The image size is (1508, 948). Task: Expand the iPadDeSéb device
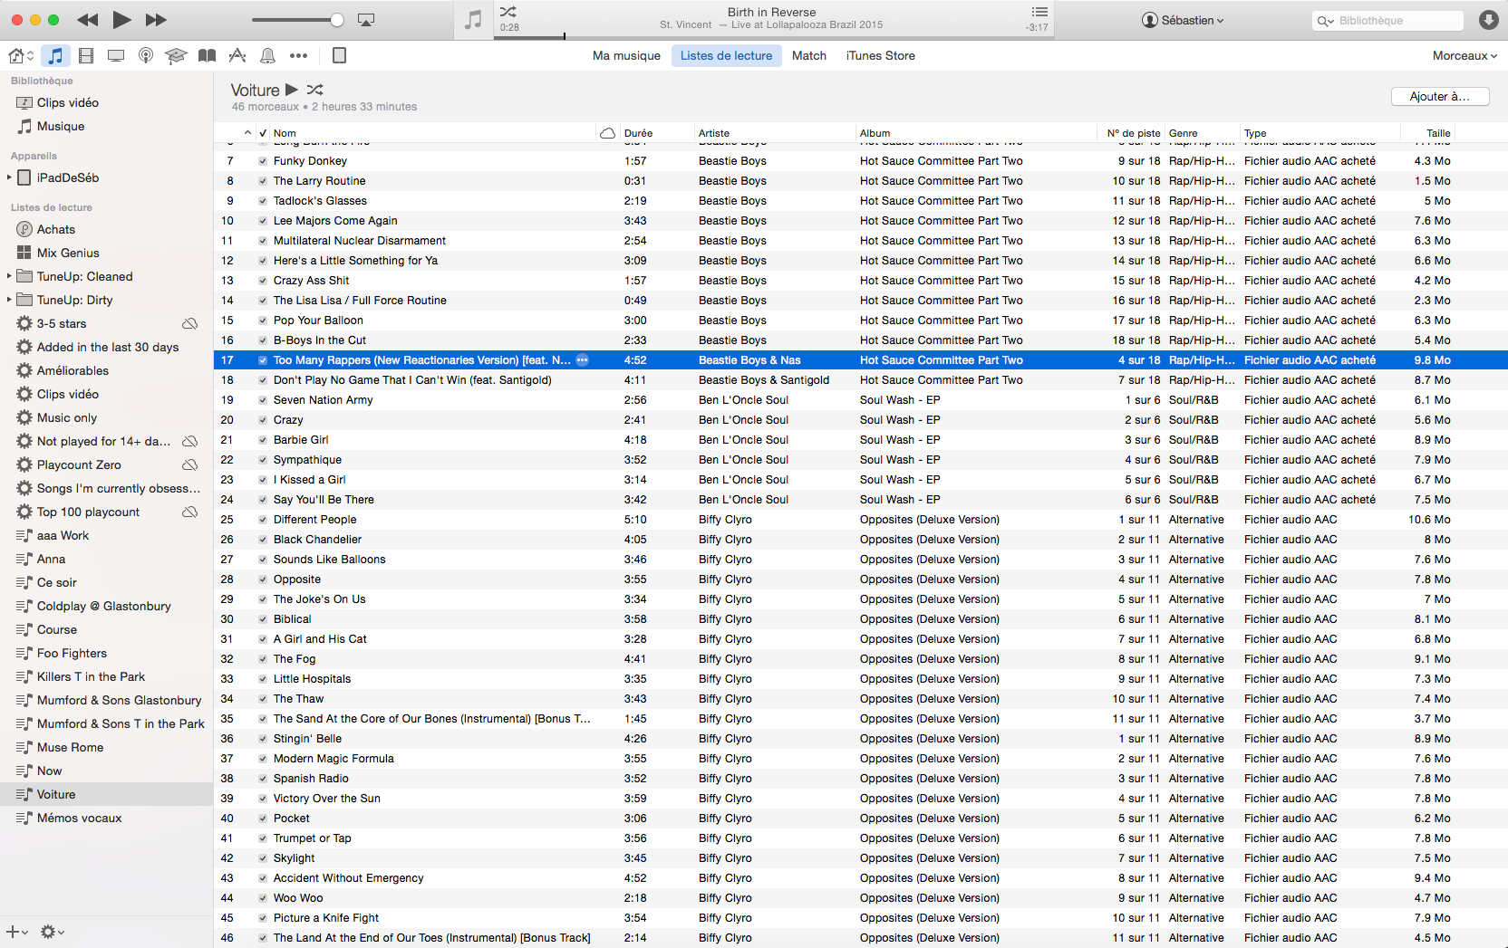(9, 177)
